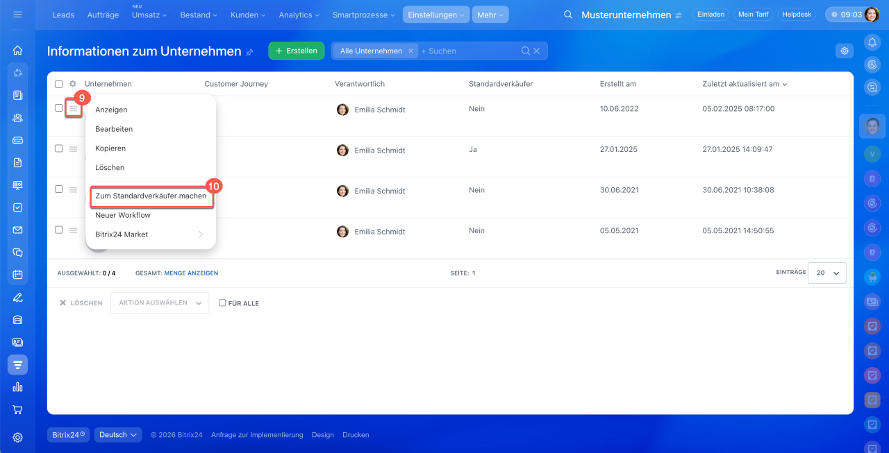Click the 'Menge anzeigen' link
This screenshot has width=889, height=453.
pyautogui.click(x=191, y=273)
